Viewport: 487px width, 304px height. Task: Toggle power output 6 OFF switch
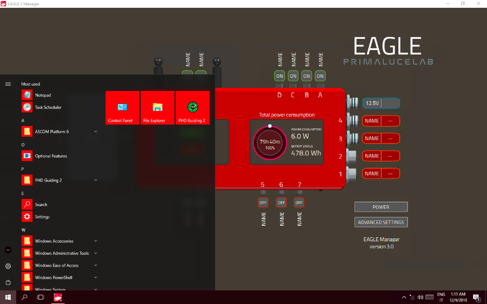pos(281,202)
